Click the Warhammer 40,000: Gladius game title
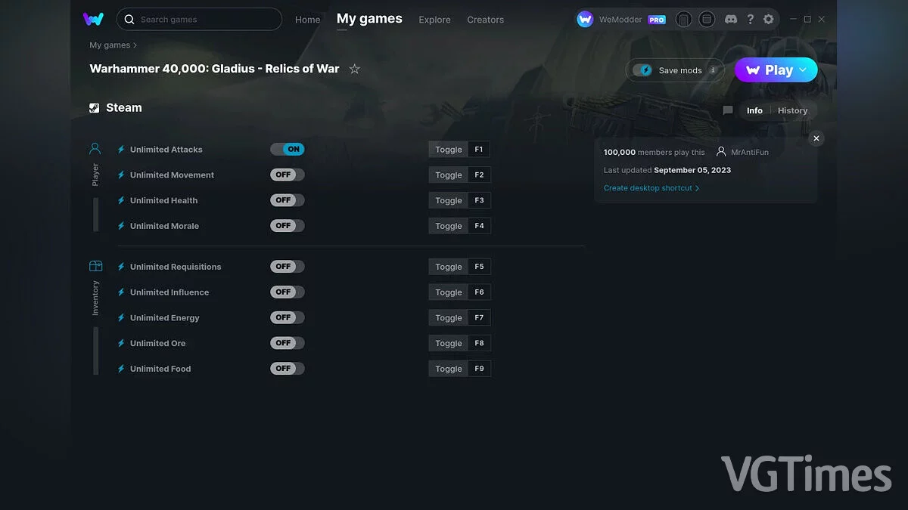 pos(214,69)
